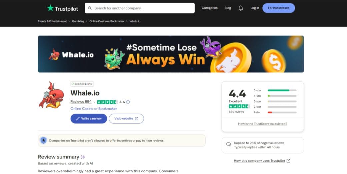347x174 pixels.
Task: Open How is the TrustScore calculated link
Action: pyautogui.click(x=262, y=124)
